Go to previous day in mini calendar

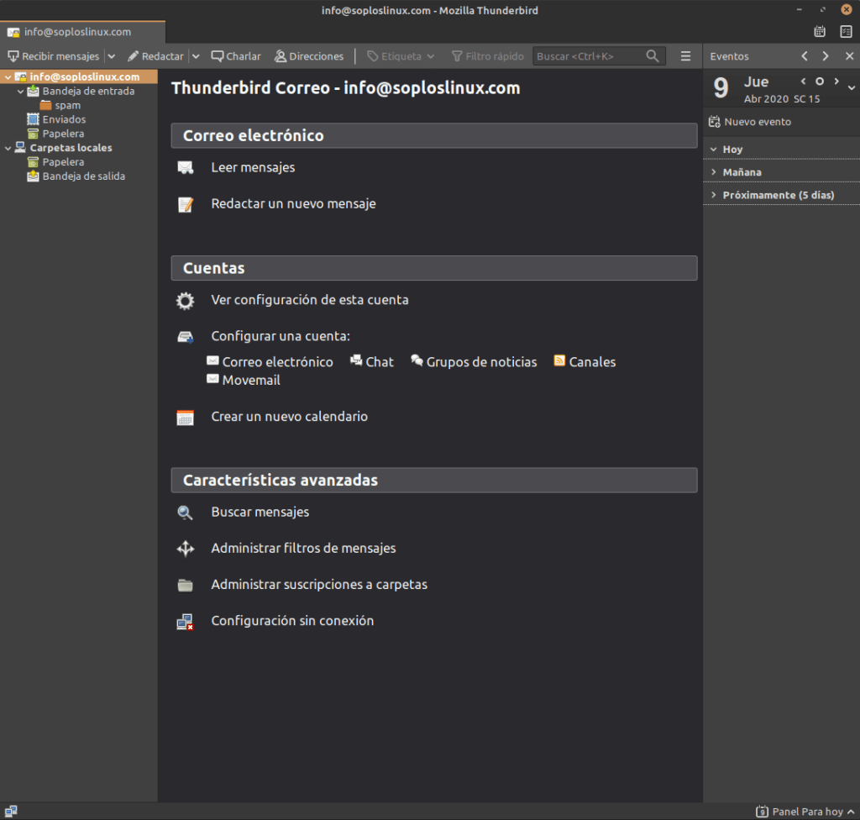804,81
